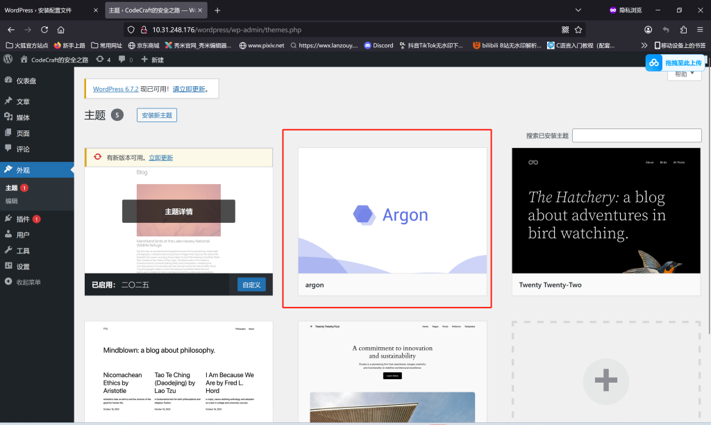Expand the 帮助 help dropdown

point(685,74)
